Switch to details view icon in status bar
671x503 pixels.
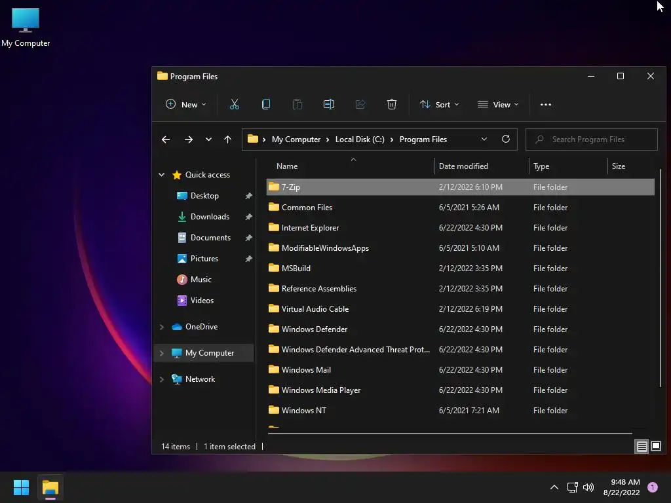pos(642,447)
